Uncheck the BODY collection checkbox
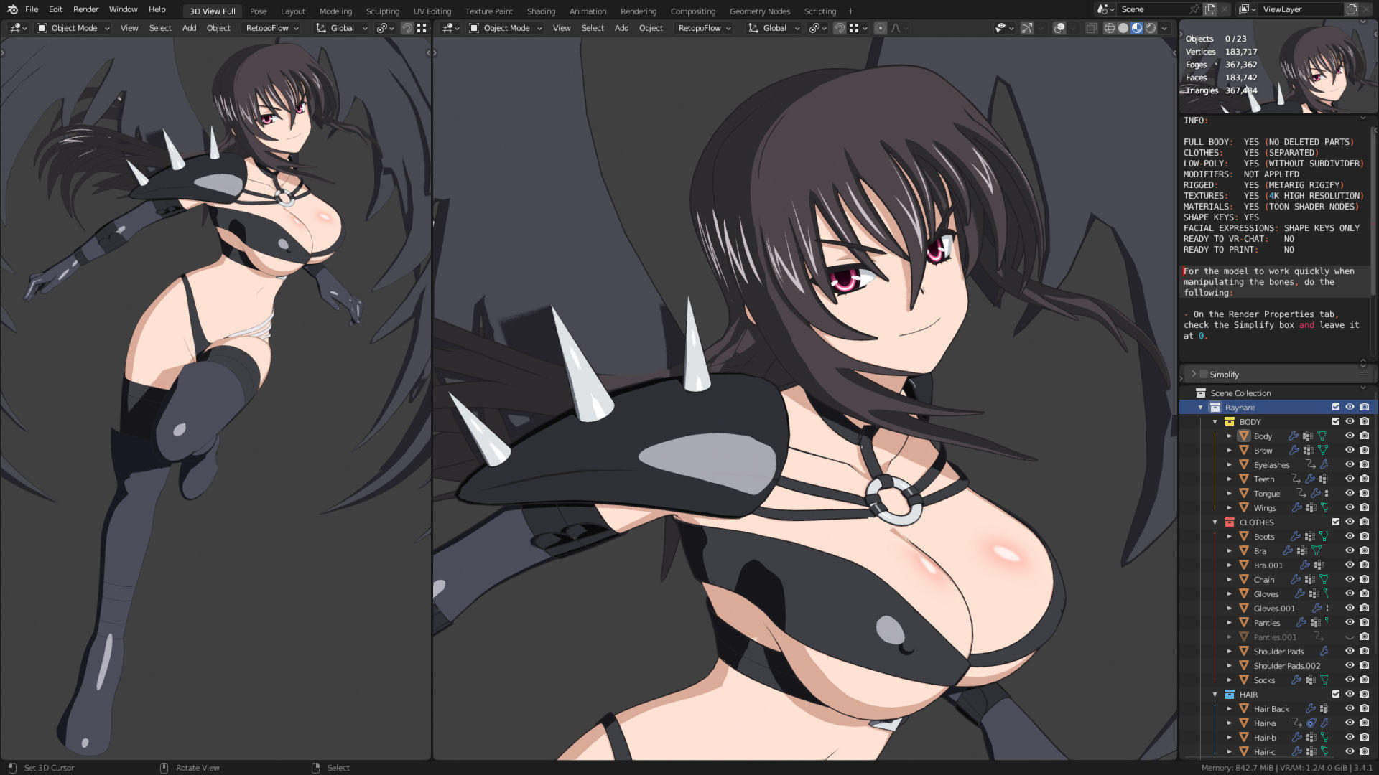The width and height of the screenshot is (1379, 775). [1336, 421]
